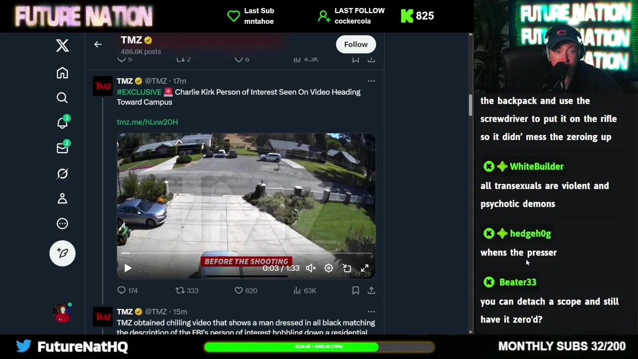Click chat username hedgeh0g
Screen dimensions: 638x359
[x=530, y=233]
